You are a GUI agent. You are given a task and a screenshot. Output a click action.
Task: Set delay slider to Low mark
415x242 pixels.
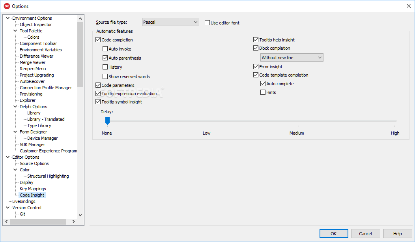pyautogui.click(x=203, y=121)
